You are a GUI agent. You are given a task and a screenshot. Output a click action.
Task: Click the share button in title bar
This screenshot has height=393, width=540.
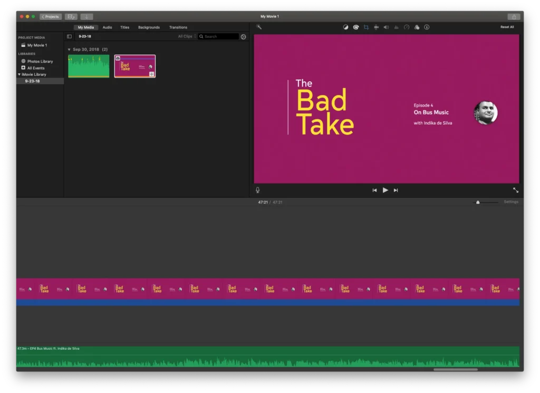point(513,17)
